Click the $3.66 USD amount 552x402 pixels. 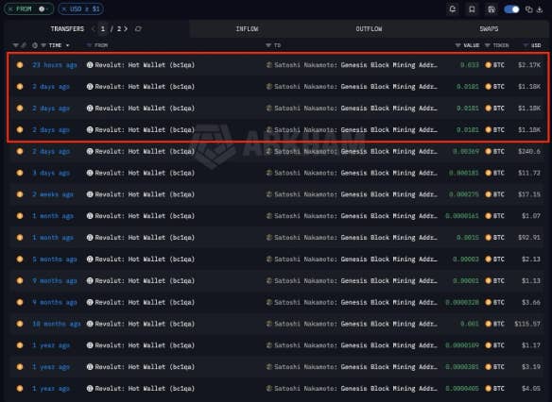pyautogui.click(x=531, y=302)
